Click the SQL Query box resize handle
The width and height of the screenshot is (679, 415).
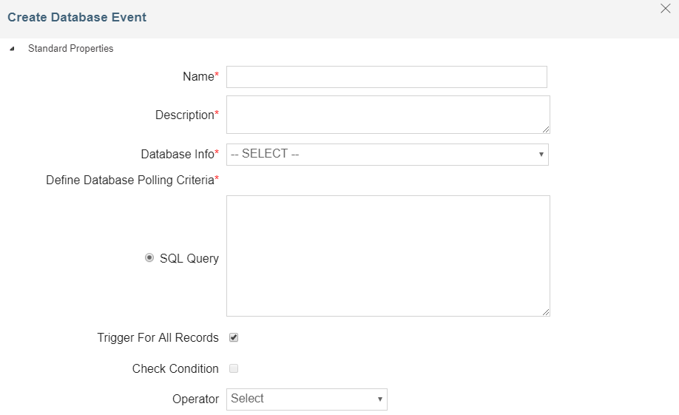click(546, 312)
